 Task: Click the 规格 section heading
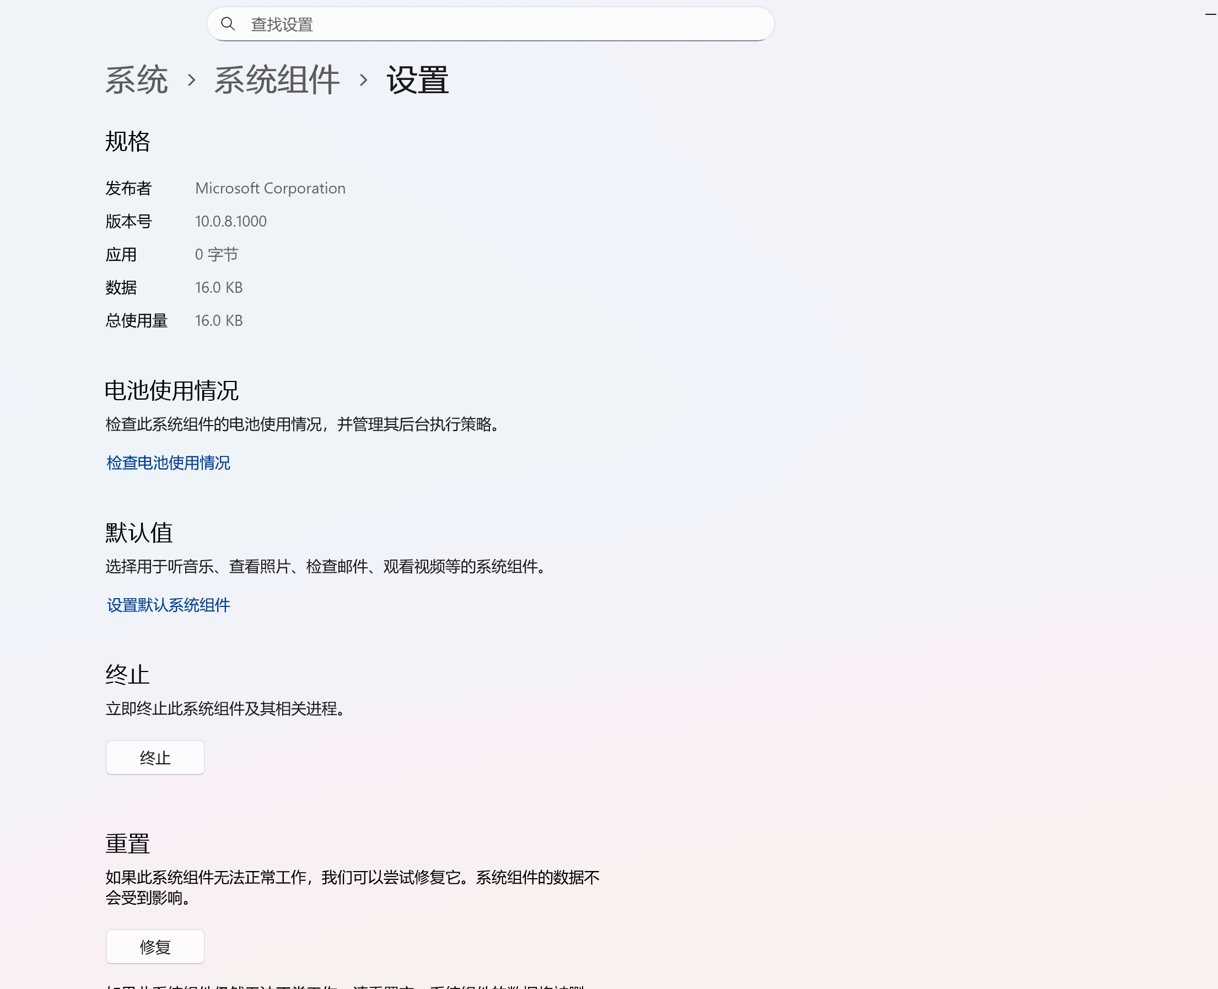point(126,142)
